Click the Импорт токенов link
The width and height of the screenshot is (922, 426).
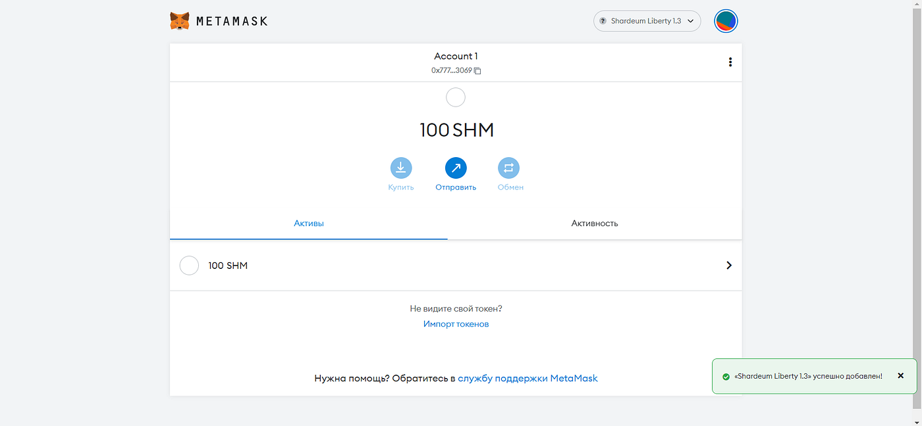pos(456,324)
